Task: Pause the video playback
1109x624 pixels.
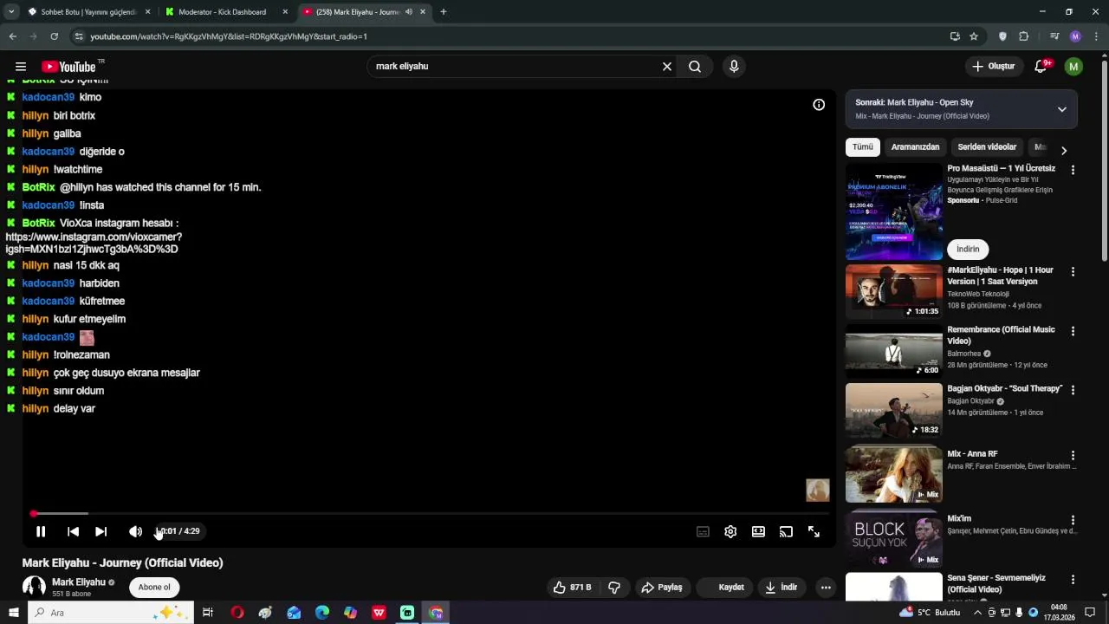Action: 41,531
